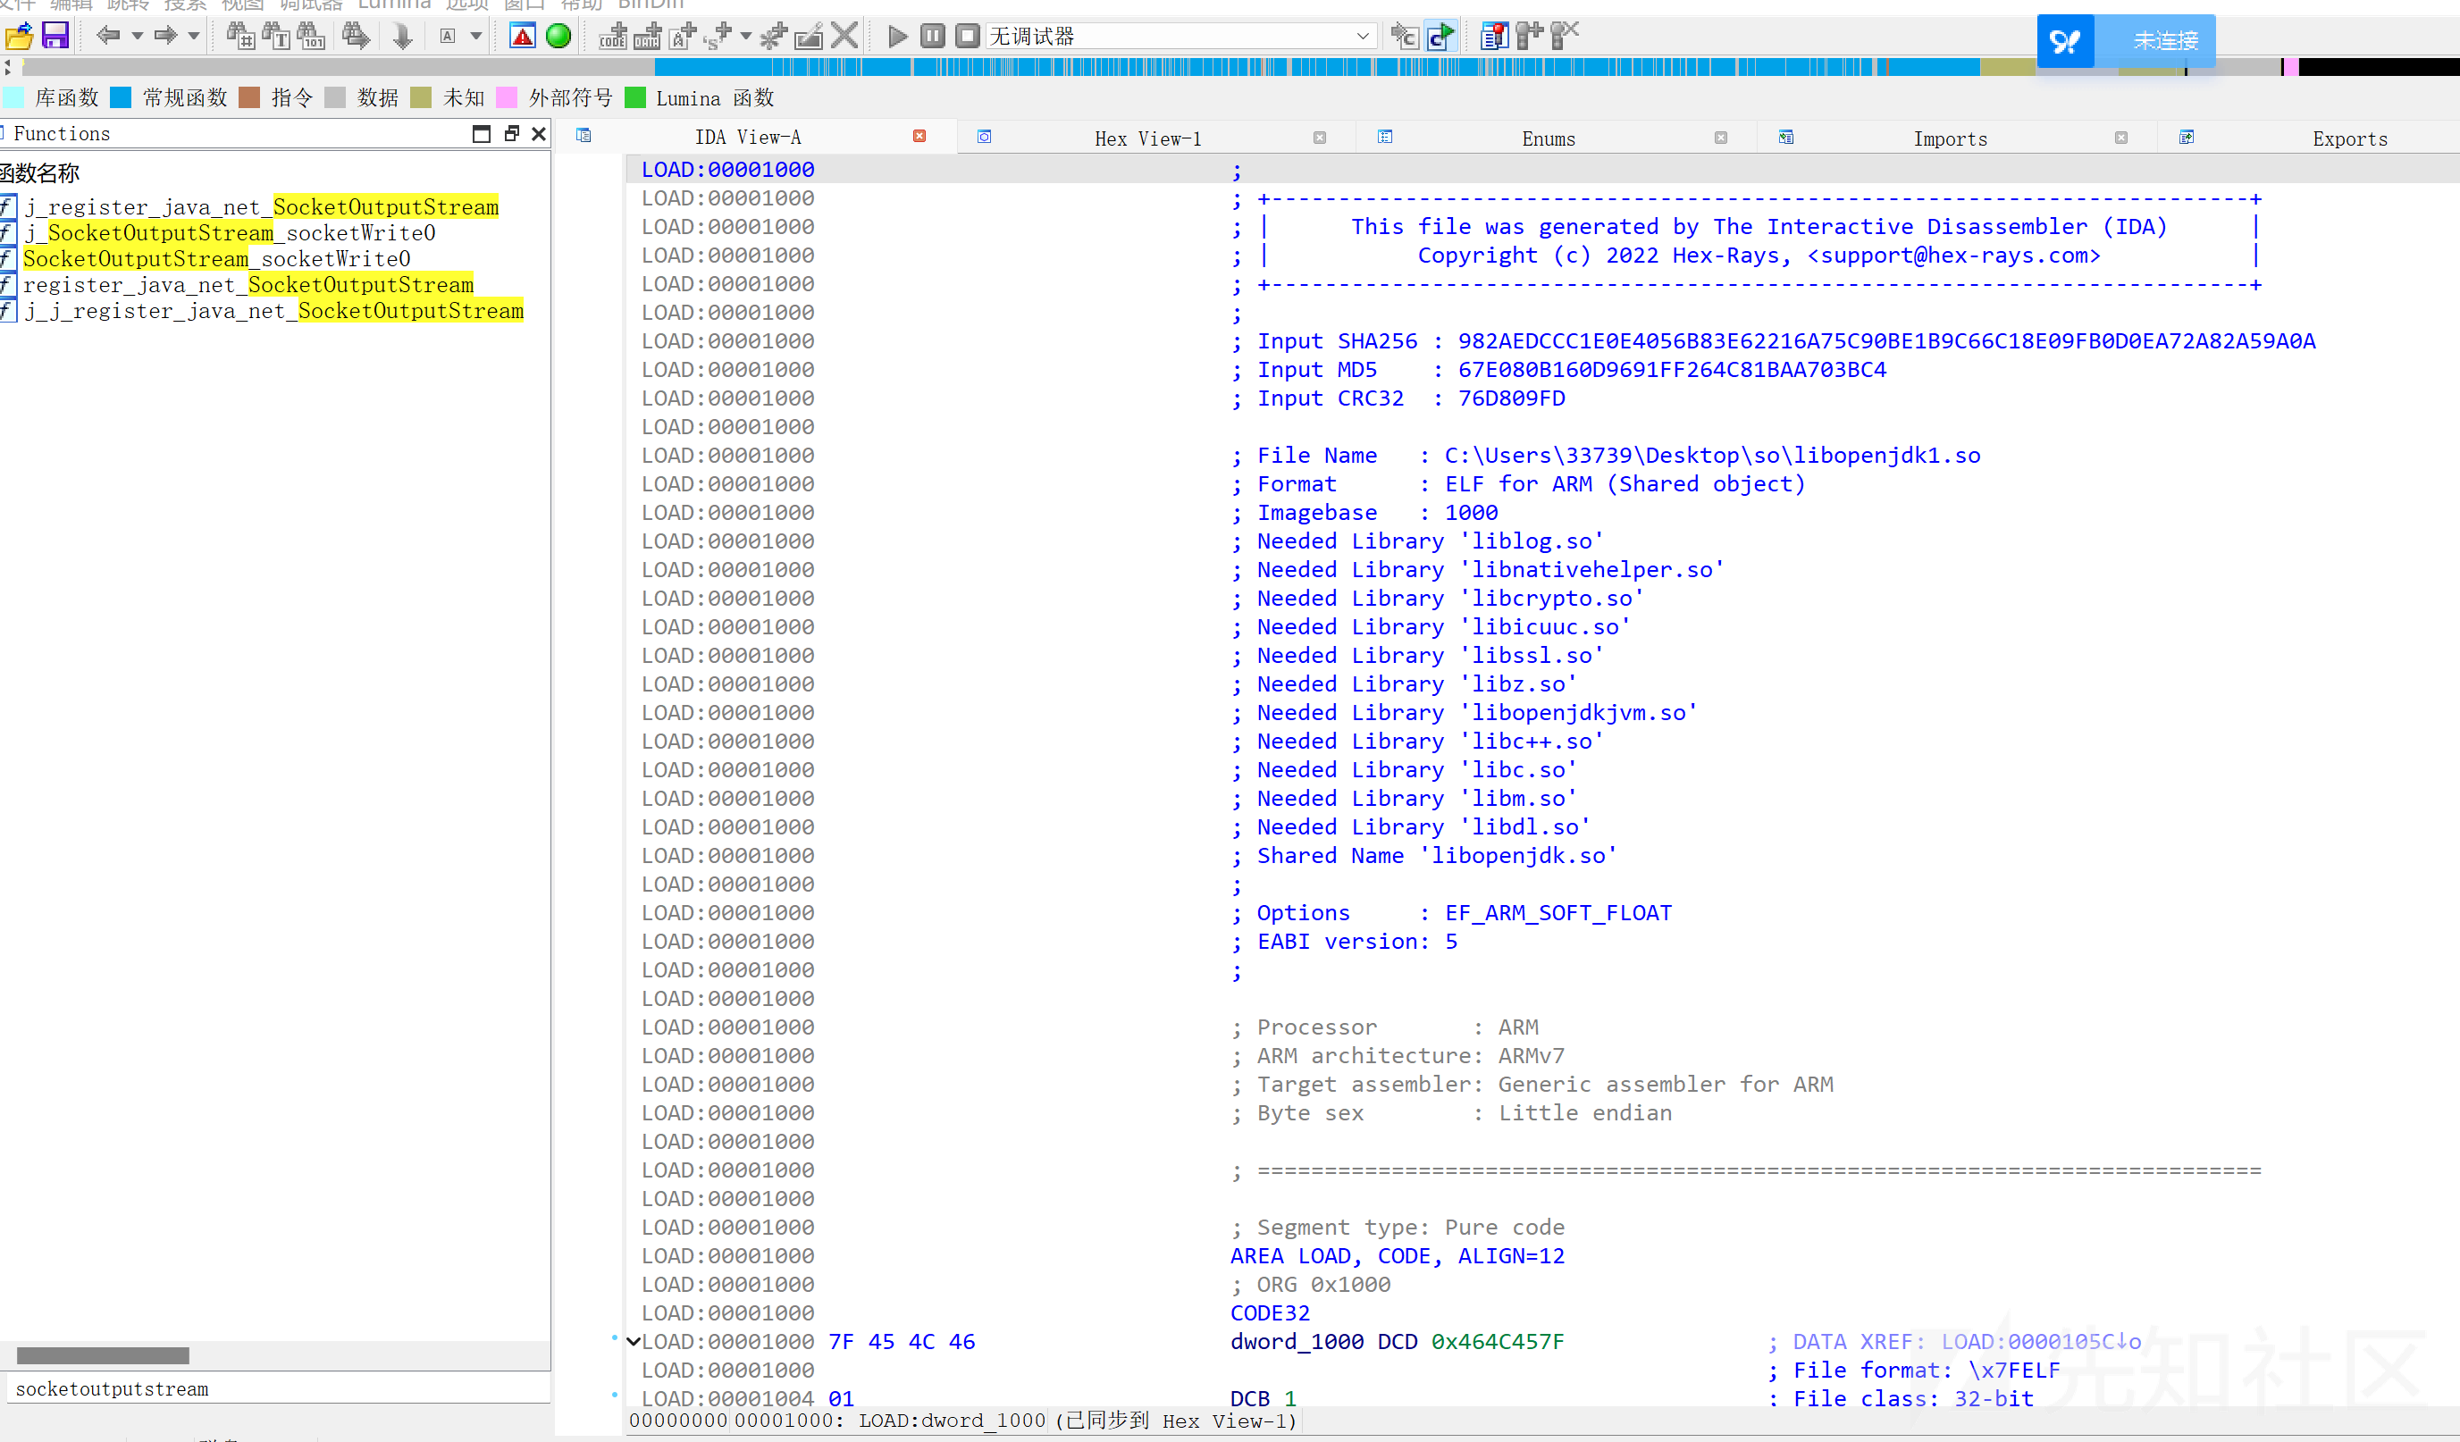Select j_j_register_java_net_SocketOutputStream function
This screenshot has width=2460, height=1442.
[x=273, y=312]
